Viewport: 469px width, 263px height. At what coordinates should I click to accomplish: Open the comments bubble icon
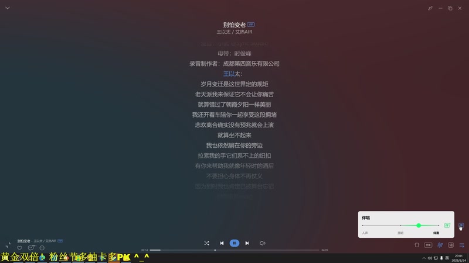coord(31,247)
